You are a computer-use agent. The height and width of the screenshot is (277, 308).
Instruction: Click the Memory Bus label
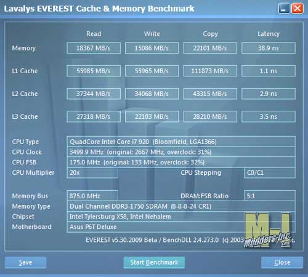[30, 196]
